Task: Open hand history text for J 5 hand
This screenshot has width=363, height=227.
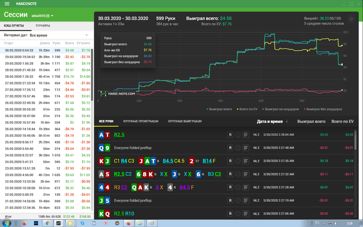Action: coord(246,201)
